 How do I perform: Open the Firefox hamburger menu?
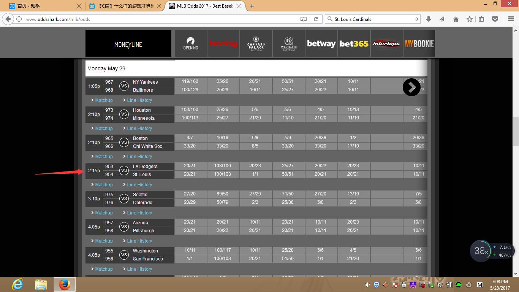pos(511,19)
